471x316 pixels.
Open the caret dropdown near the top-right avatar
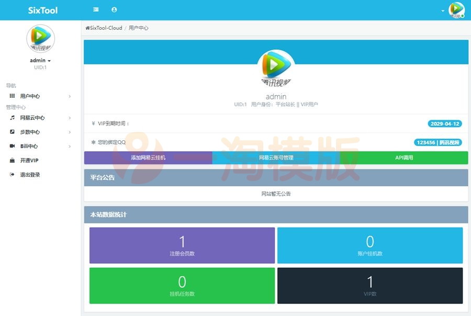442,10
